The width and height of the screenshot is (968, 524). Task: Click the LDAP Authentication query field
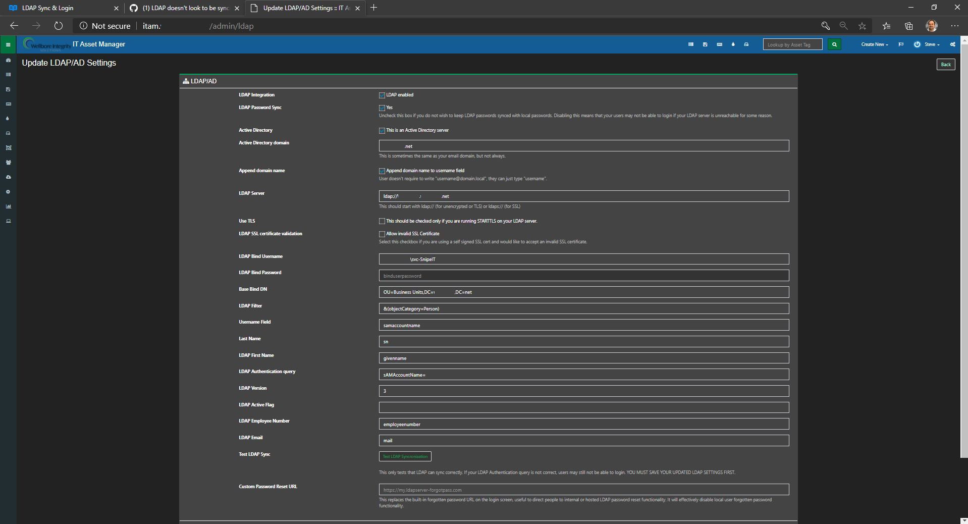click(x=584, y=375)
